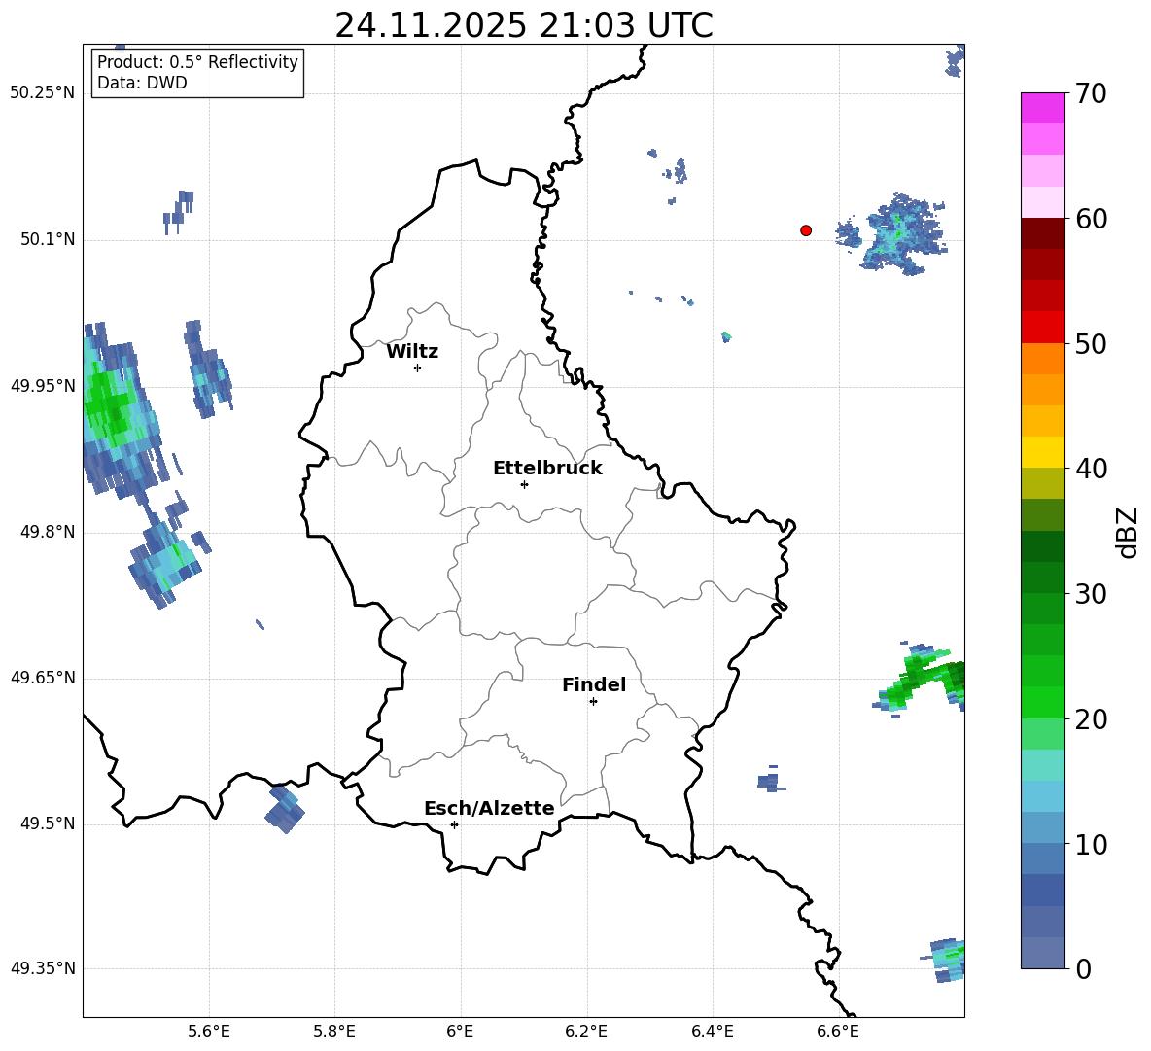Click the Wiltz station cross marker

[417, 368]
